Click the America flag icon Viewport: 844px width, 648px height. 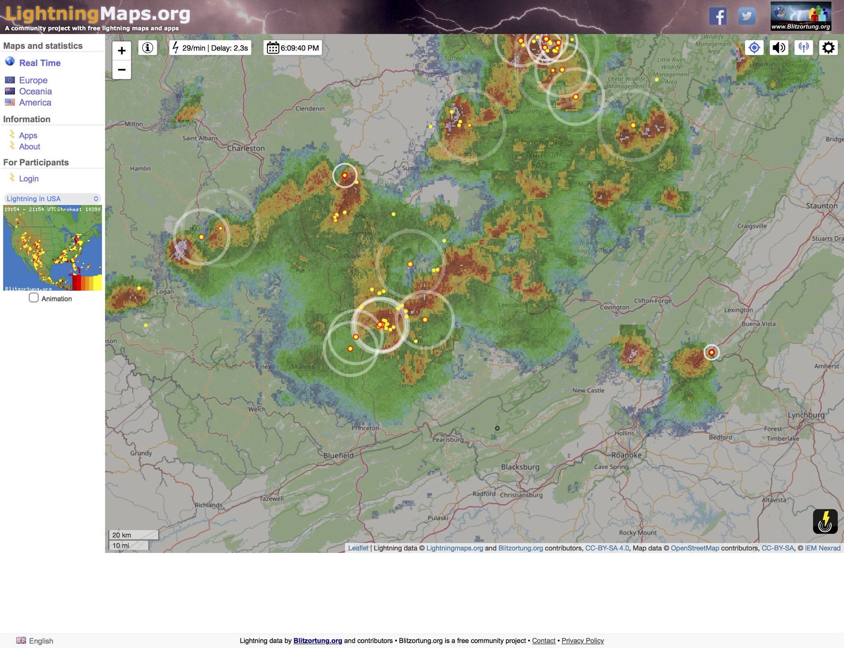click(x=10, y=102)
